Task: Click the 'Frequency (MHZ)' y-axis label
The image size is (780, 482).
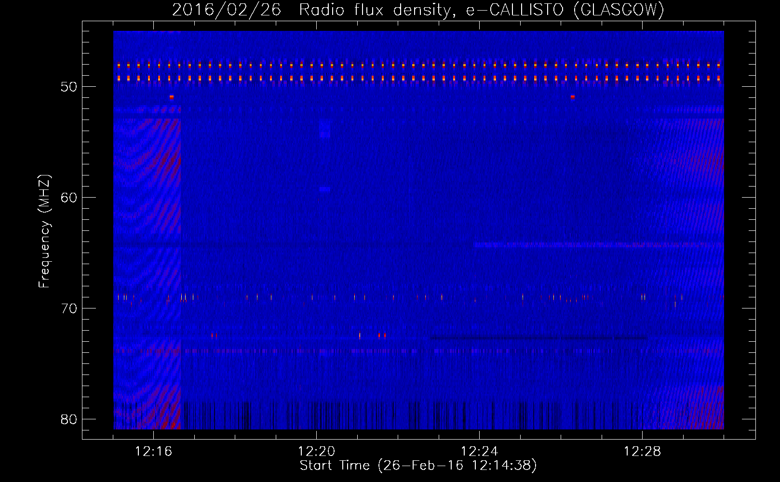Action: (x=44, y=232)
